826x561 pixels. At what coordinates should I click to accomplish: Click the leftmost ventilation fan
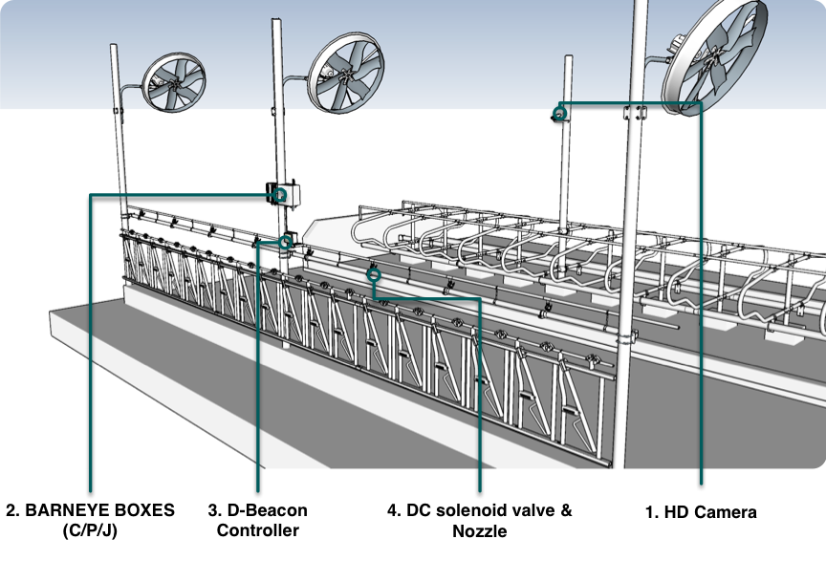coord(175,82)
